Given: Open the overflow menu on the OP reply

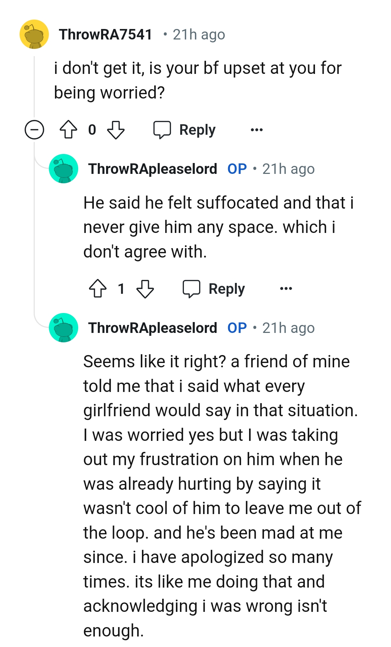Looking at the screenshot, I should [286, 289].
